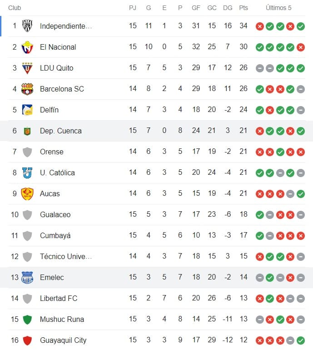Click the U. Católica crest
Screen dimensions: 313x351
tap(27, 173)
